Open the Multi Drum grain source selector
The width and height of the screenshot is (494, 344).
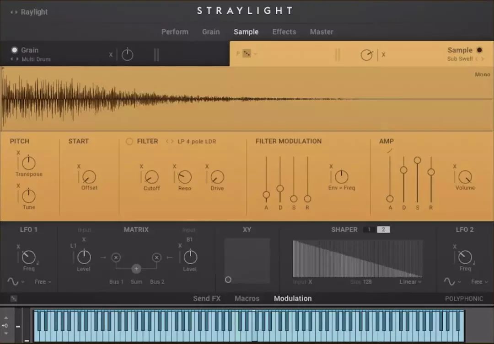pos(36,59)
